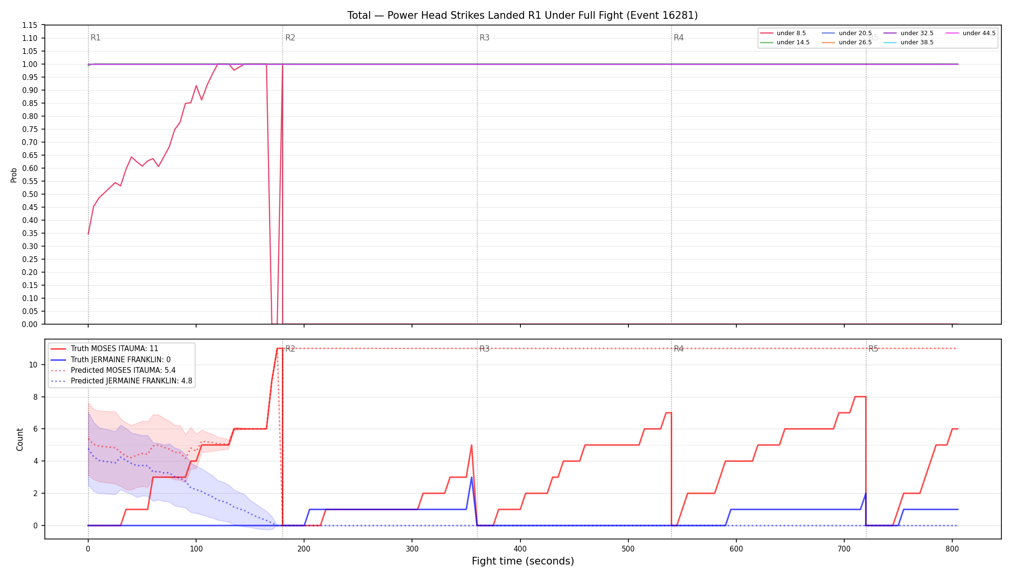Click the R5 round marker in bottom chart
The image size is (1012, 578).
click(873, 349)
